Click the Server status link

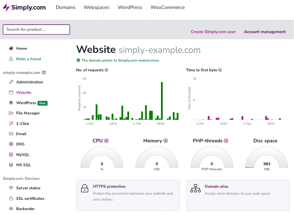pyautogui.click(x=28, y=188)
